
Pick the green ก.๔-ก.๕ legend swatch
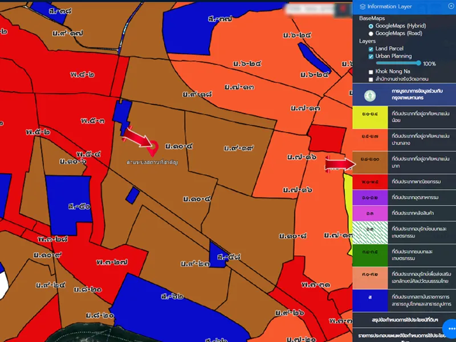pyautogui.click(x=369, y=251)
